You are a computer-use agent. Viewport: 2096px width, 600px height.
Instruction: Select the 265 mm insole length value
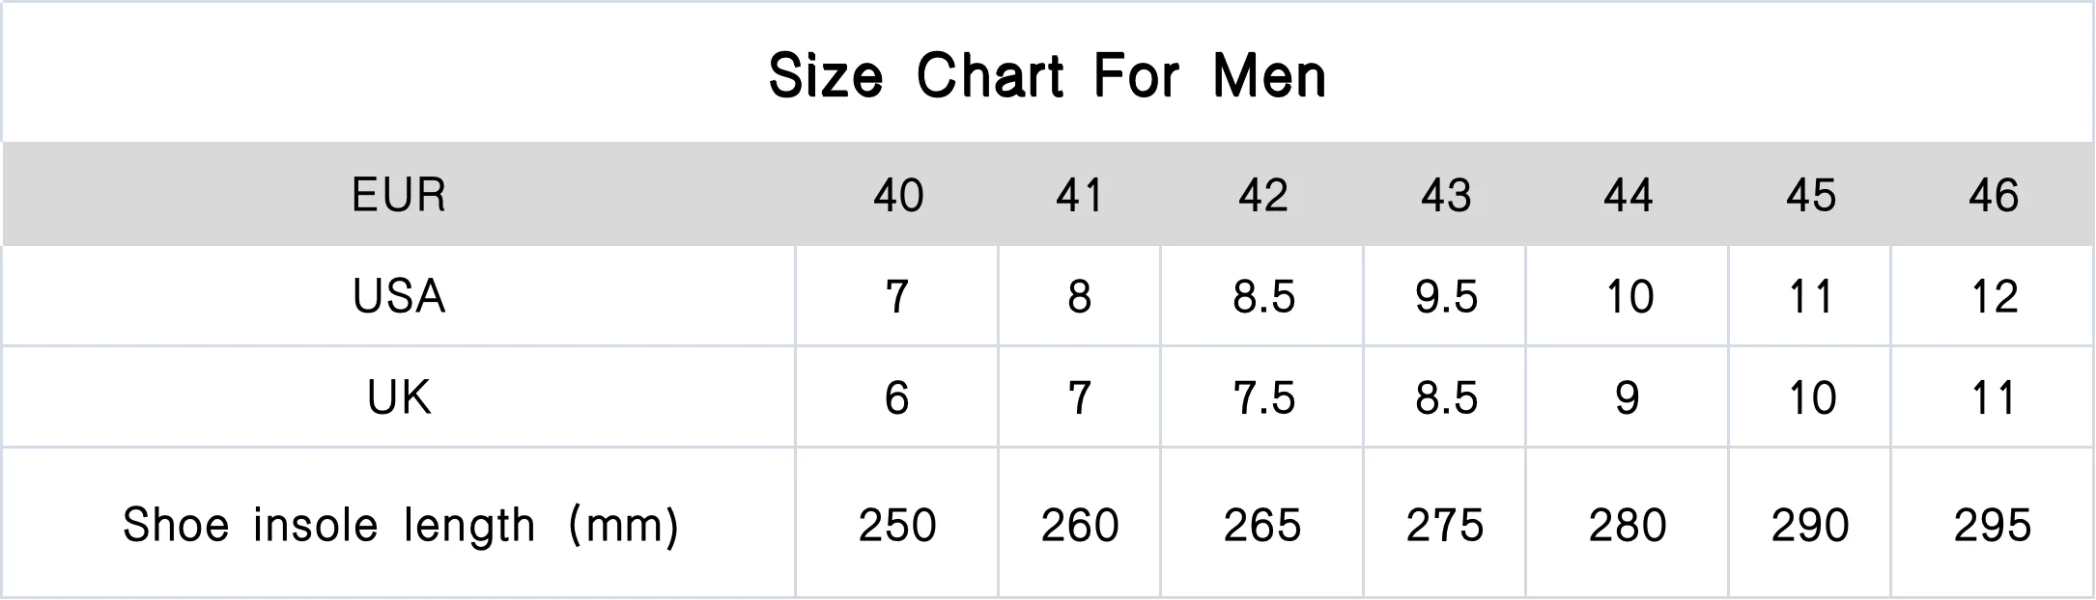[1262, 526]
